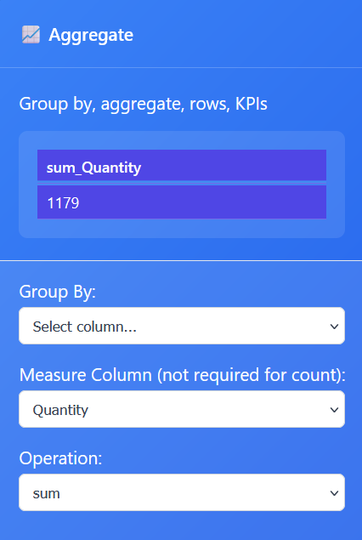Click the sum_Quantity header text

[x=93, y=168]
